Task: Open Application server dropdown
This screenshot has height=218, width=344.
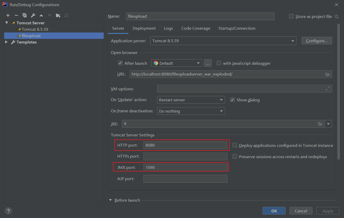Action: point(223,41)
